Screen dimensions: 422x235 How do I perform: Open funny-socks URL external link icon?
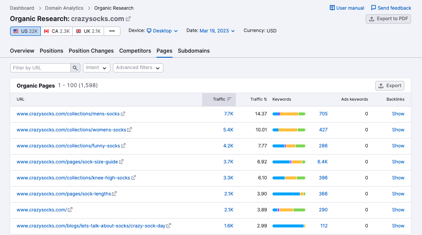pos(123,146)
